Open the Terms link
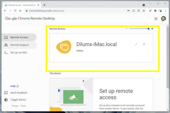 23,106
